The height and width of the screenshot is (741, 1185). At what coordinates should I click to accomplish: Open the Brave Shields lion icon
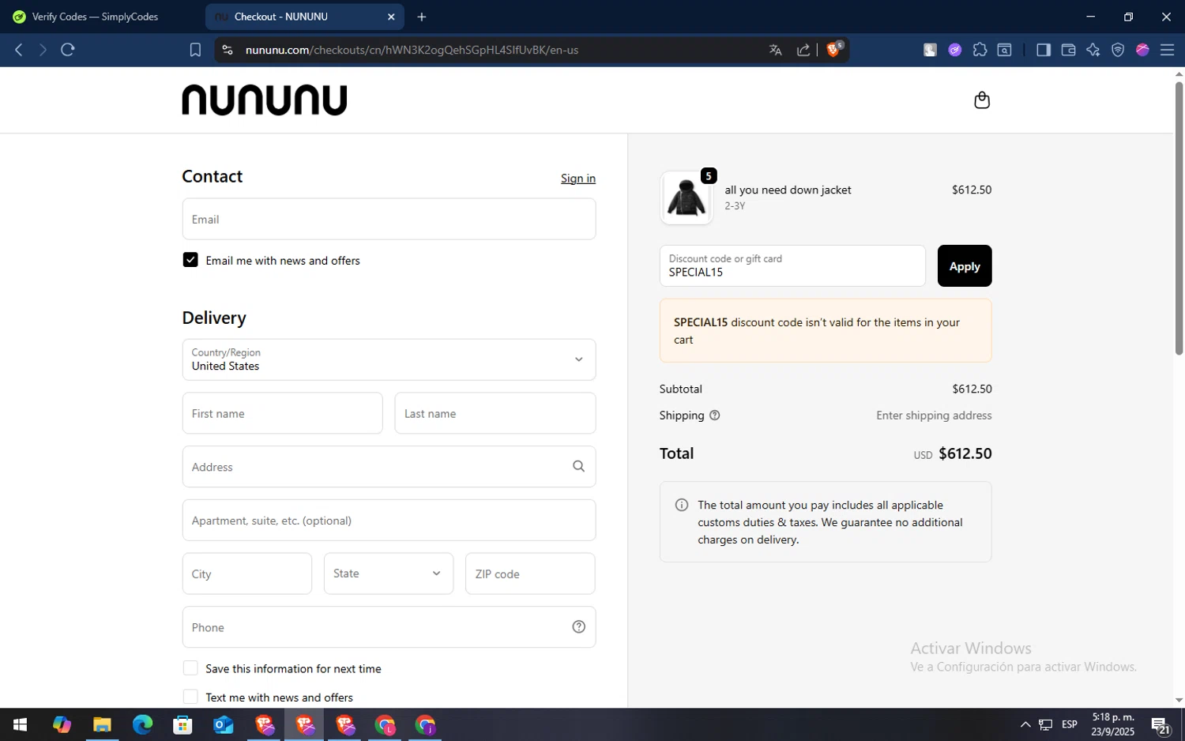[834, 49]
